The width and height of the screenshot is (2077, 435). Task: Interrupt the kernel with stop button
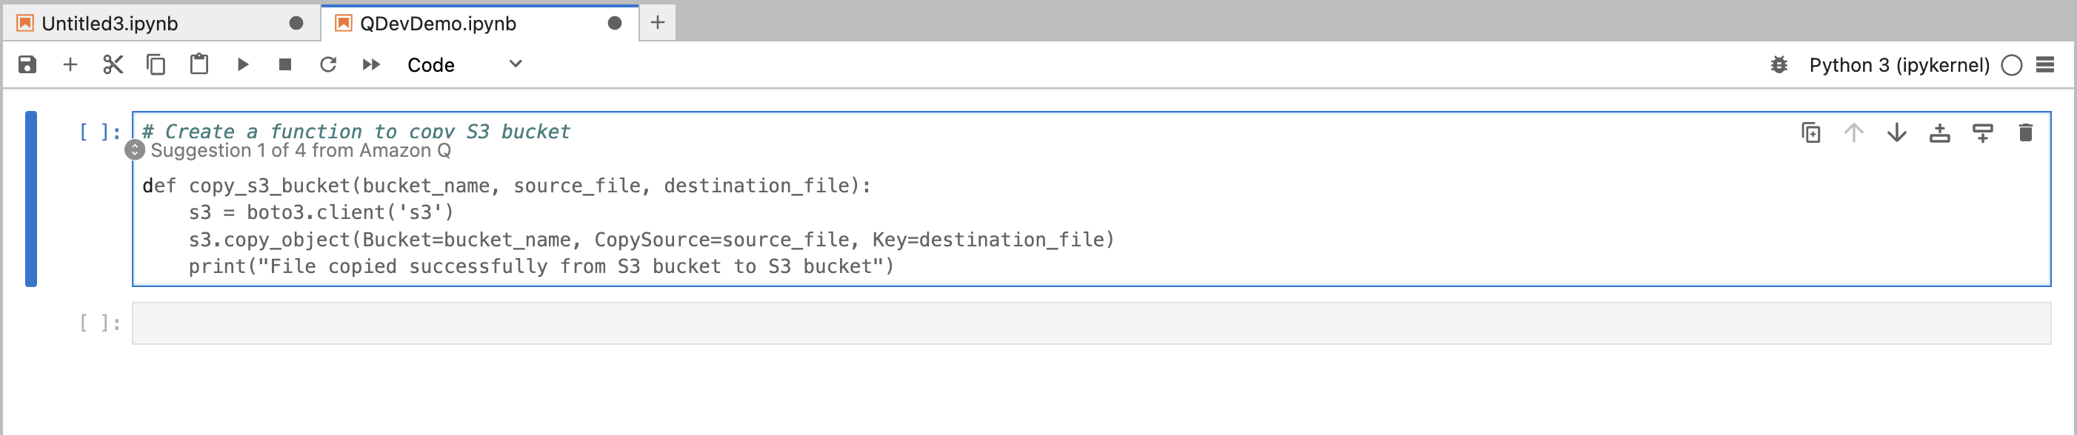(x=284, y=64)
